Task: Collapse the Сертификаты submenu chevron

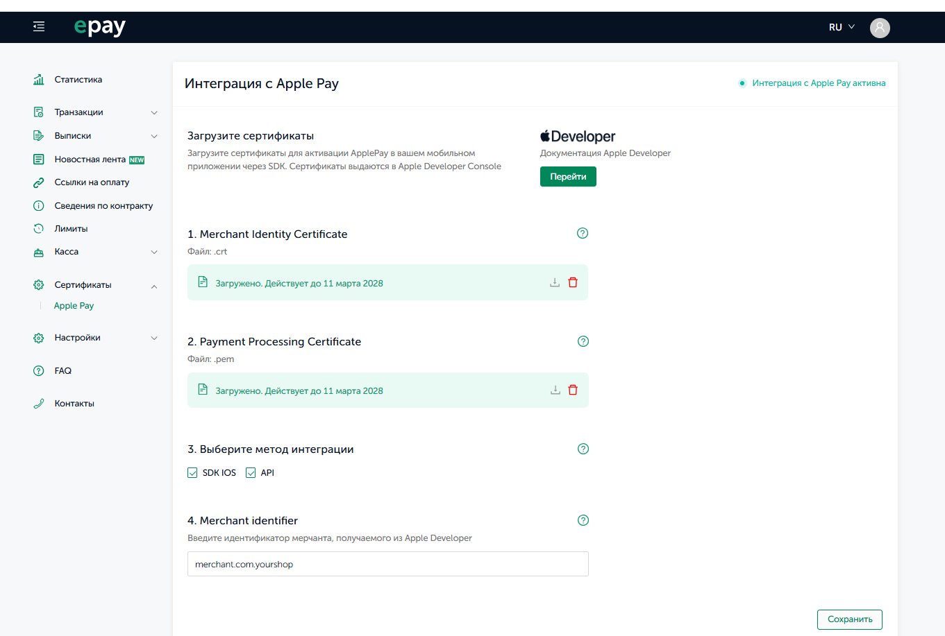Action: pos(154,286)
